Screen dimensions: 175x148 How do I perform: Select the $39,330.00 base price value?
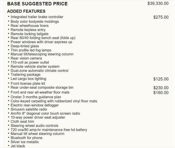click(x=158, y=3)
